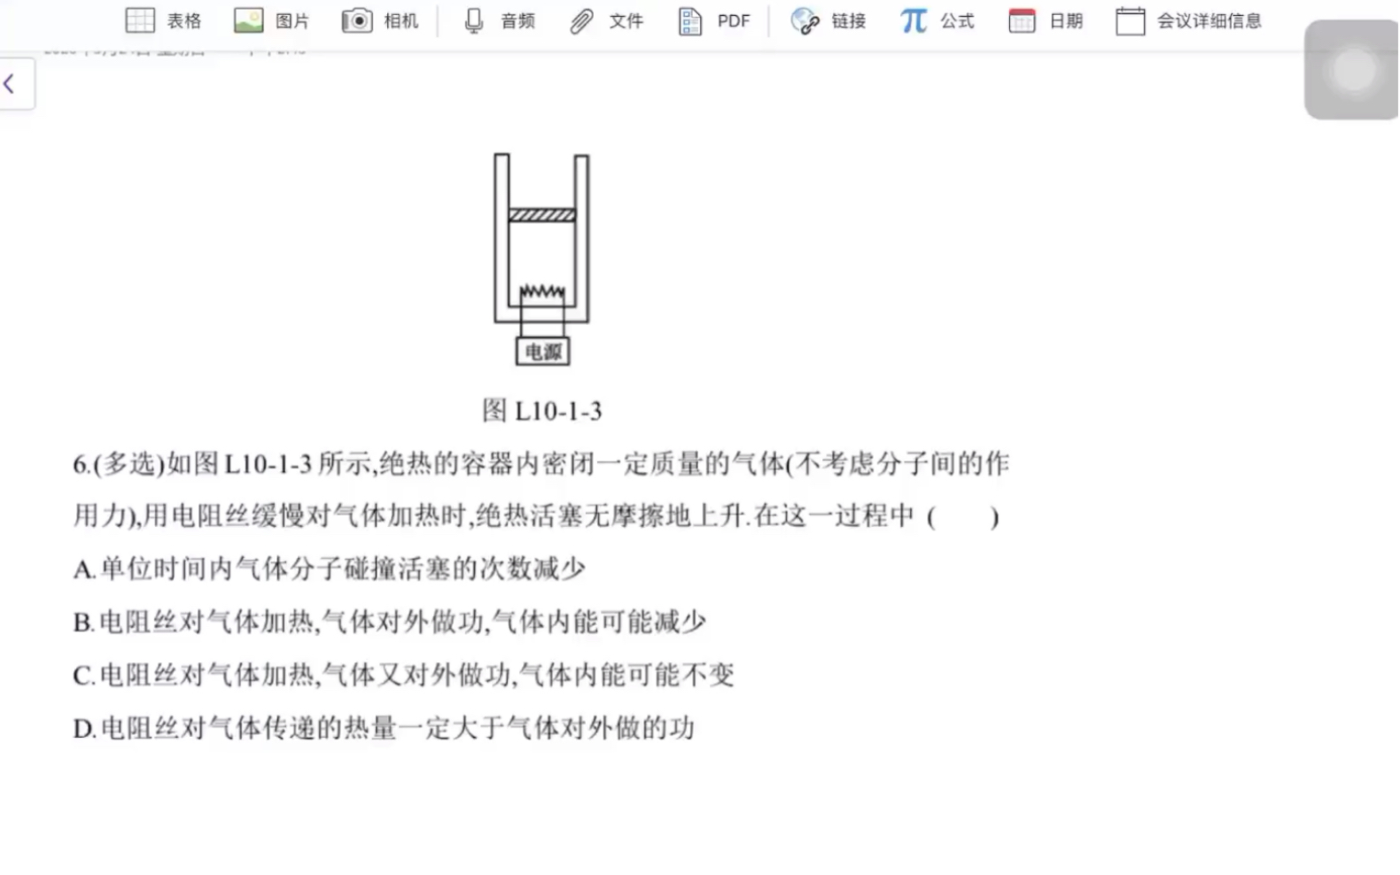Select the PDF label in the toolbar
Viewport: 1400px width, 875px height.
pos(734,21)
